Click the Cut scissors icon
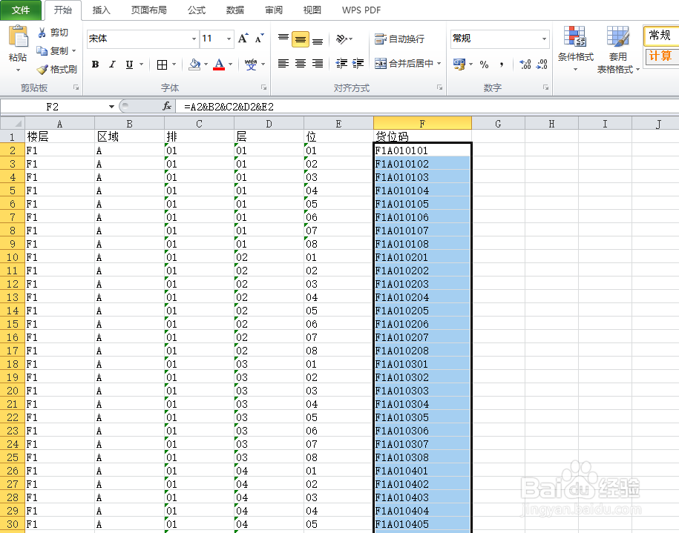The image size is (679, 533). click(x=42, y=33)
